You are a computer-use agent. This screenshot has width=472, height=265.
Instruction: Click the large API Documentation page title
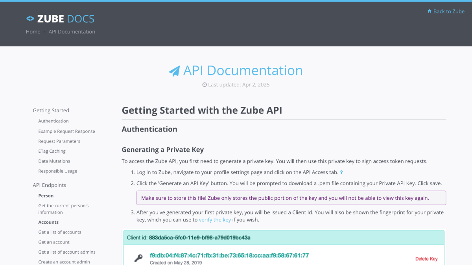pyautogui.click(x=243, y=71)
